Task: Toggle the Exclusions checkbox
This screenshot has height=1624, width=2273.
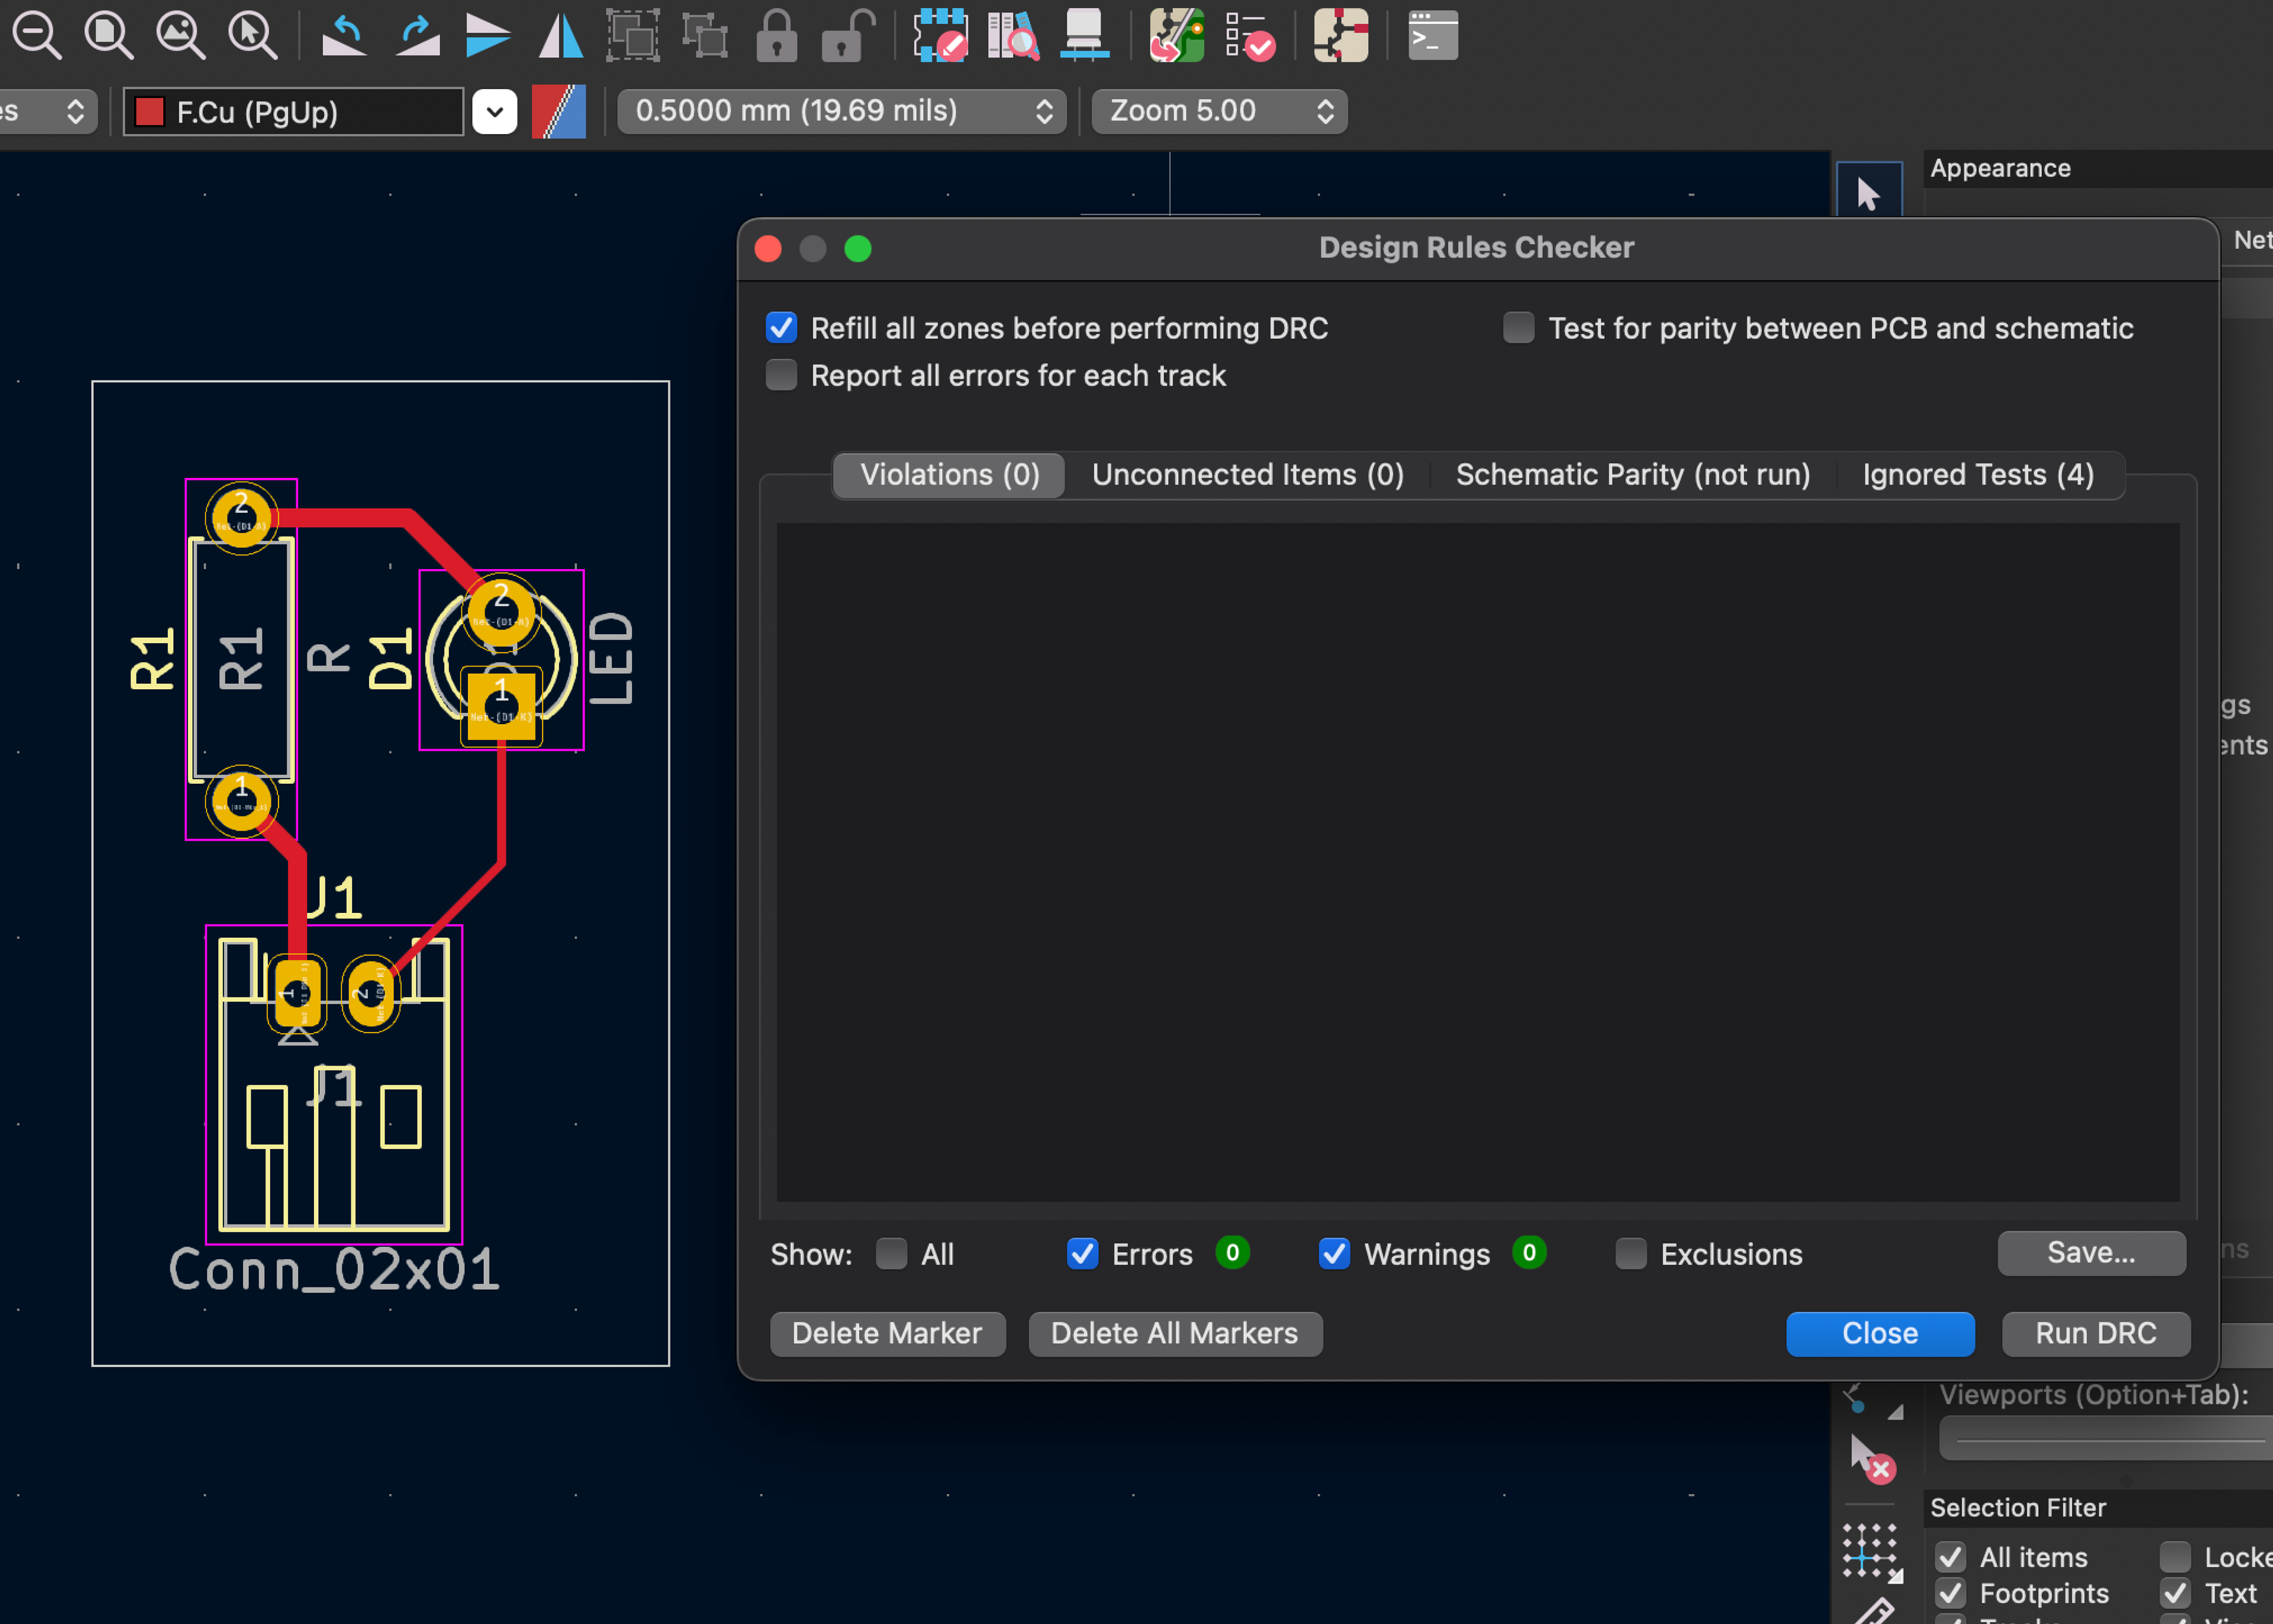Action: (1630, 1253)
